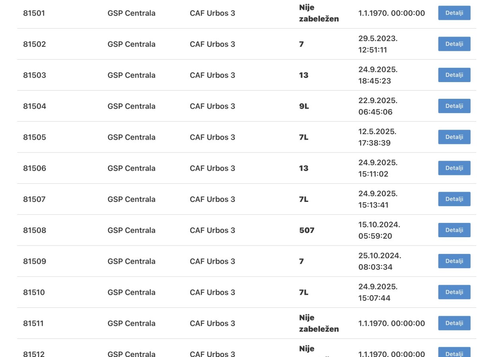Click Detalji button in row 81506

click(454, 168)
